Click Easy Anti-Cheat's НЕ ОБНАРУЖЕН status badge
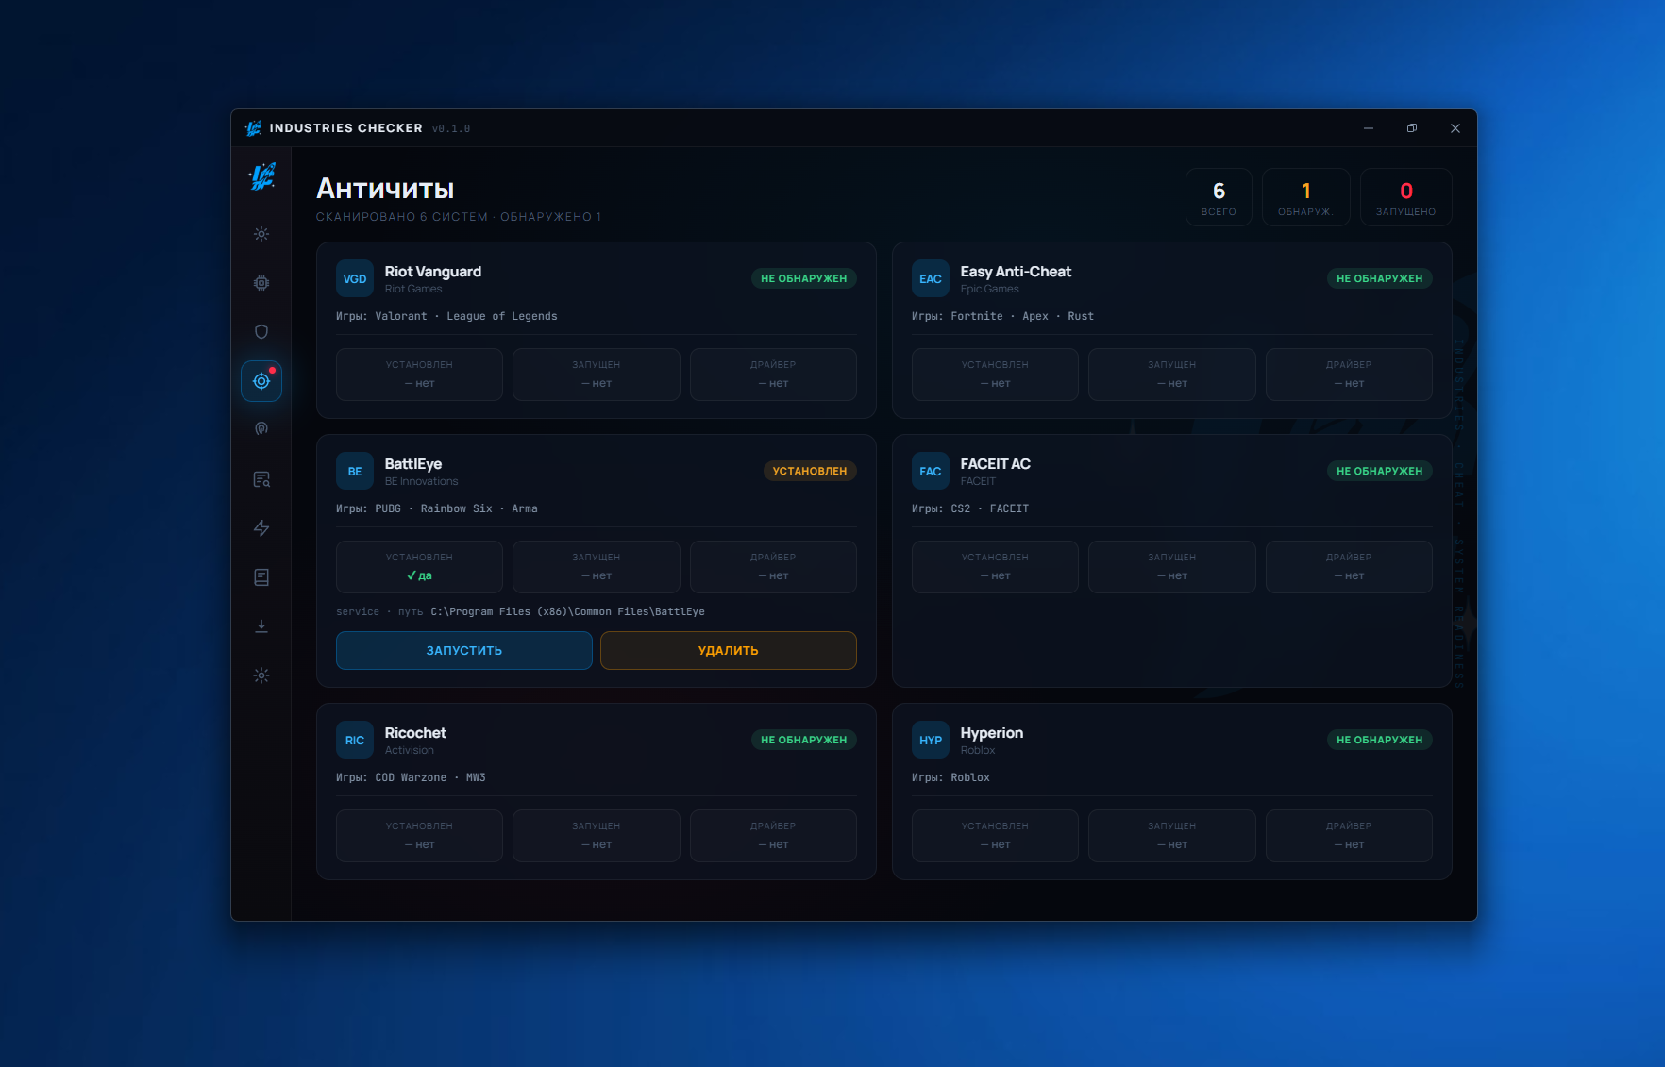 coord(1380,278)
